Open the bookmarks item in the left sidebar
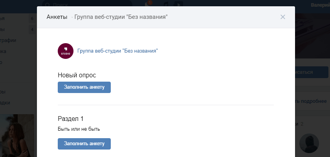 click(x=5, y=103)
